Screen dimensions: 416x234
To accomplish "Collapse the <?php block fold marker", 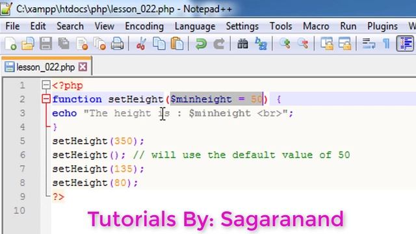I will pos(46,85).
